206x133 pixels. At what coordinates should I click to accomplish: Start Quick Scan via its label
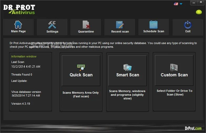click(81, 75)
